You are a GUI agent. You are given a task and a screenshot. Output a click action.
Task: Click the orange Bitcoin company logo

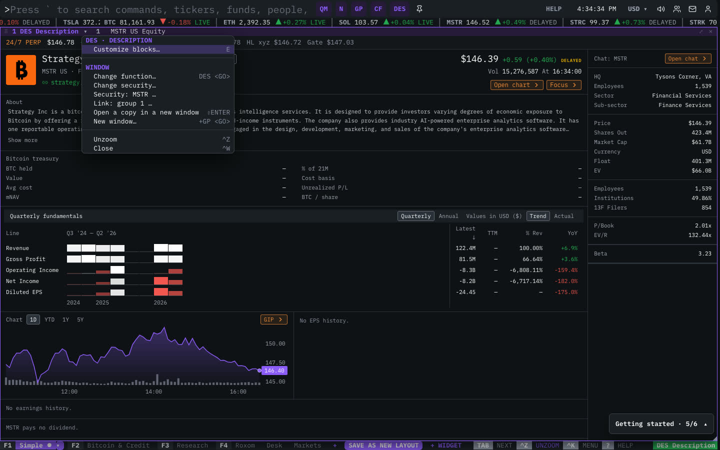[21, 70]
